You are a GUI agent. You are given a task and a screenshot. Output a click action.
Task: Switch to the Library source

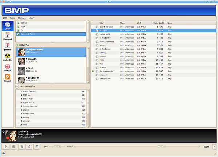pos(7,25)
